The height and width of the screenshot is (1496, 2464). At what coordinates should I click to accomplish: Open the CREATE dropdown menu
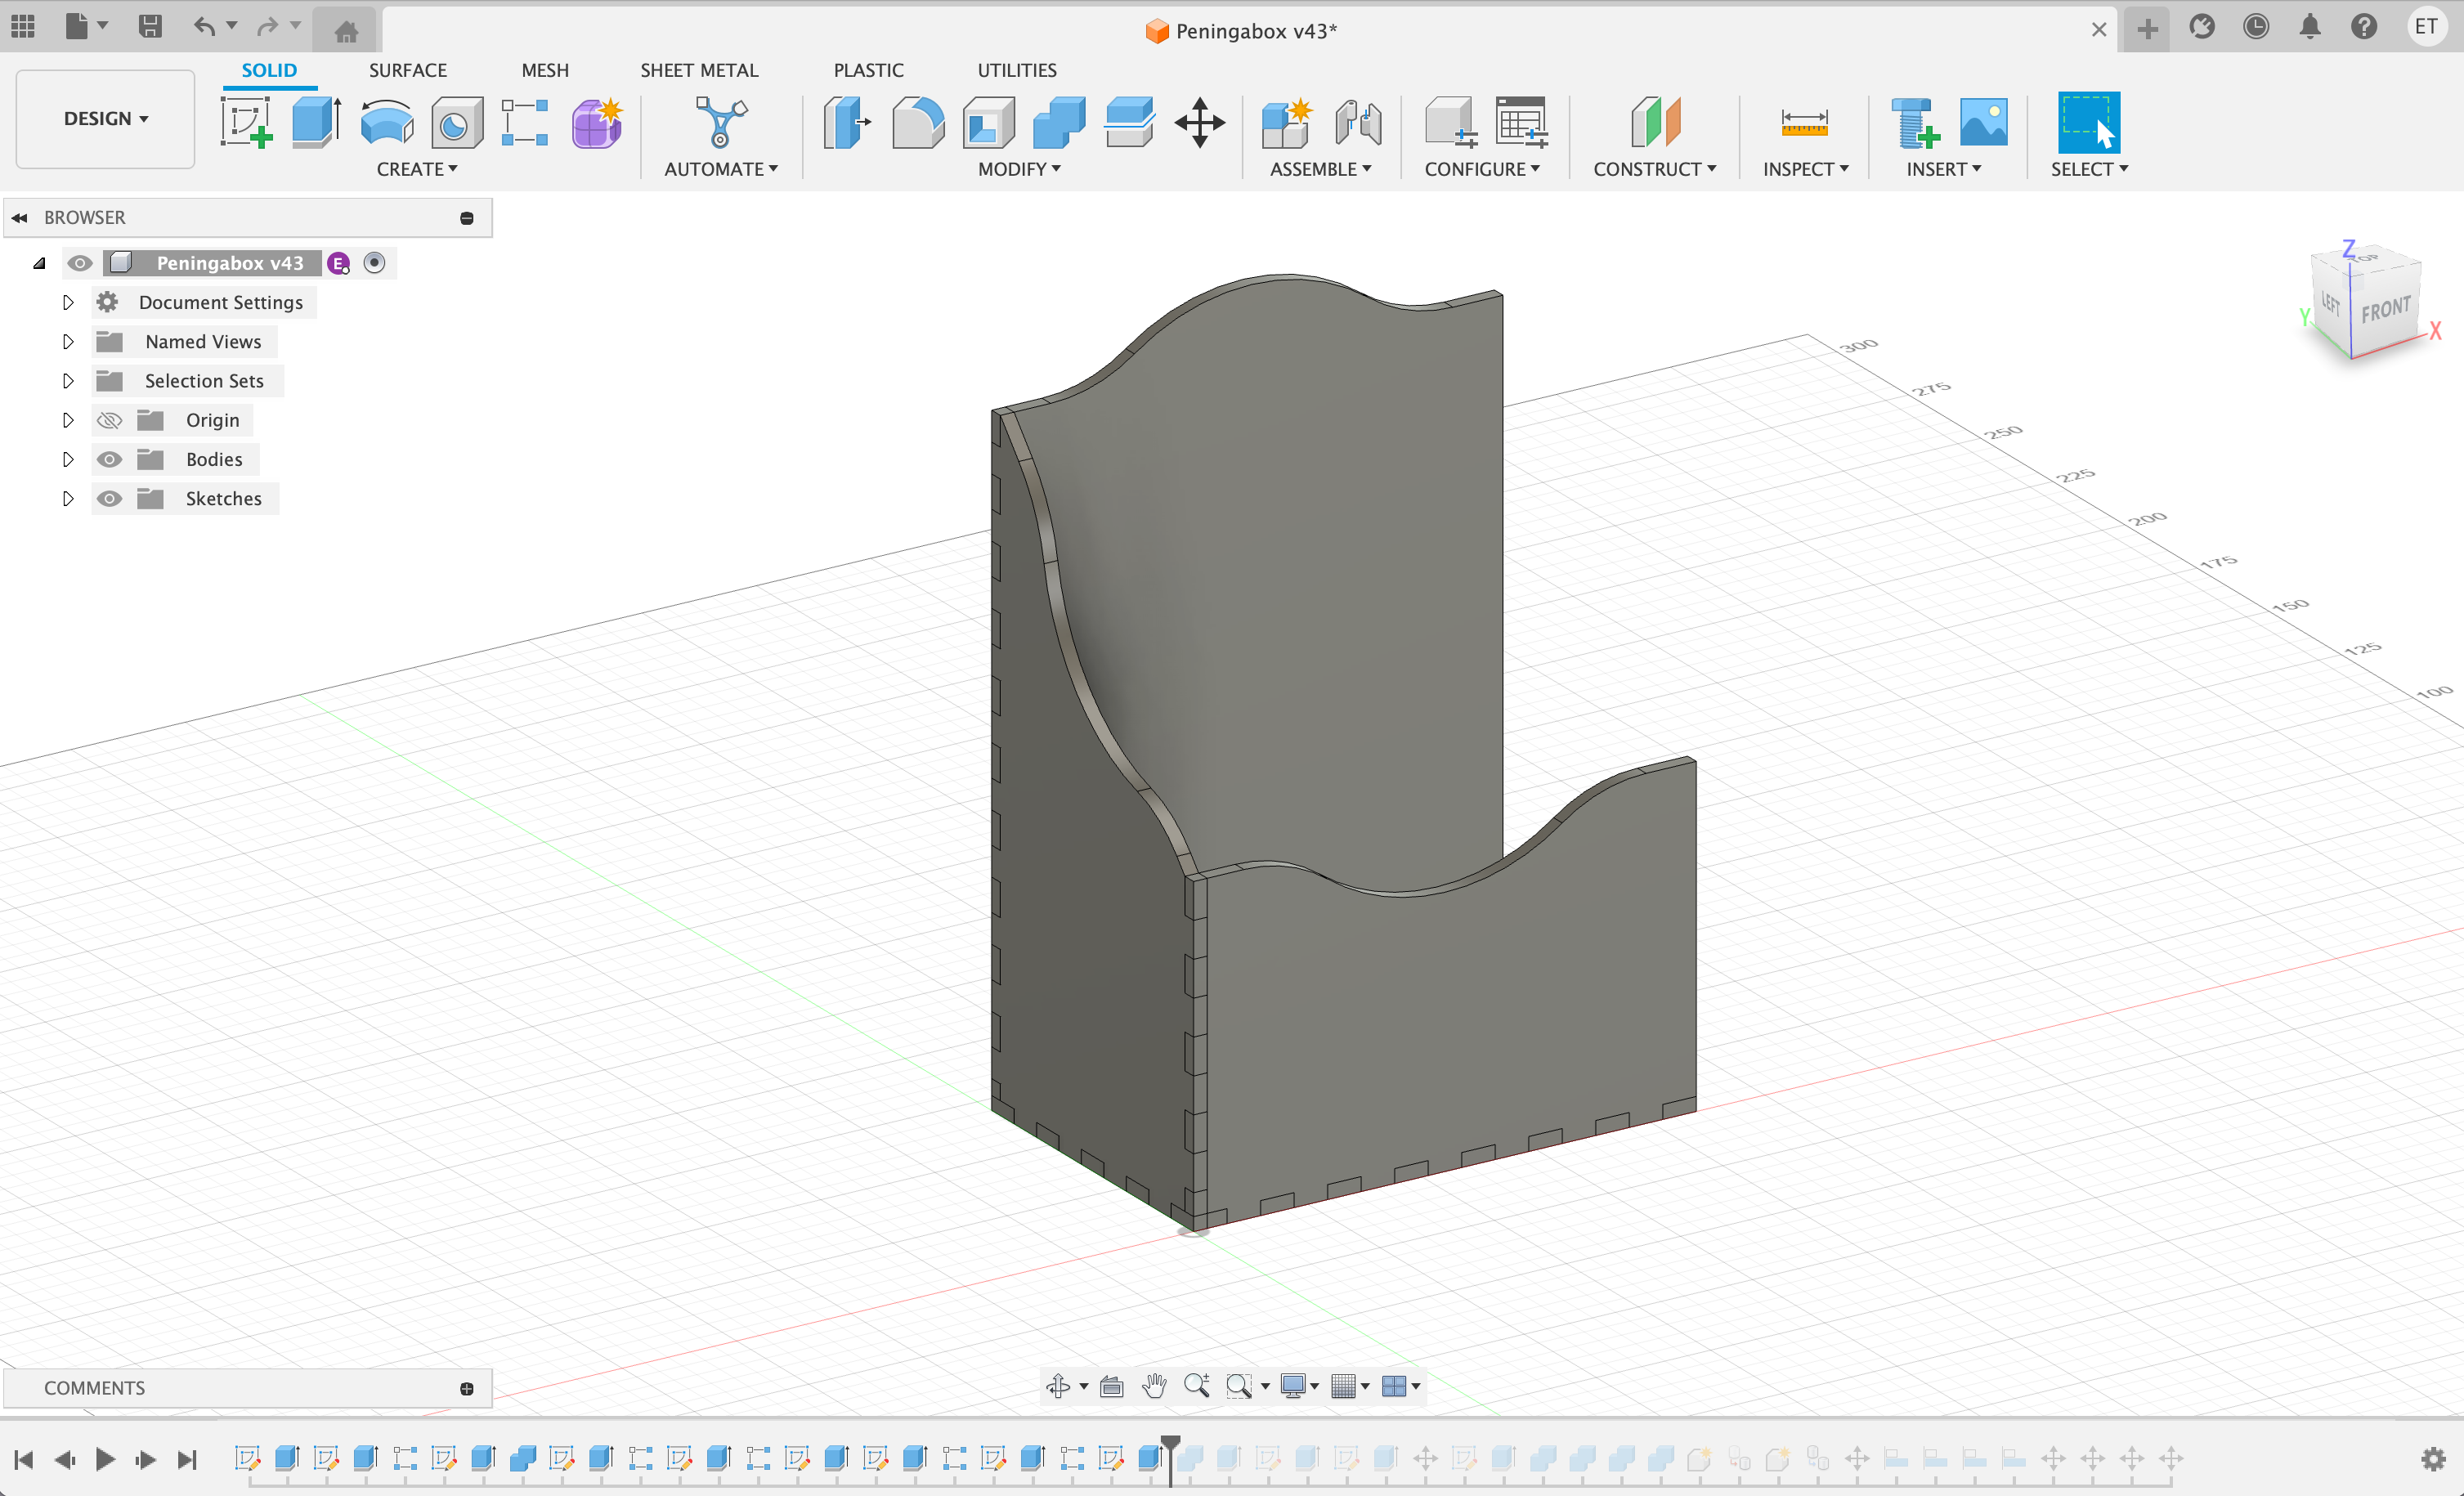tap(417, 169)
